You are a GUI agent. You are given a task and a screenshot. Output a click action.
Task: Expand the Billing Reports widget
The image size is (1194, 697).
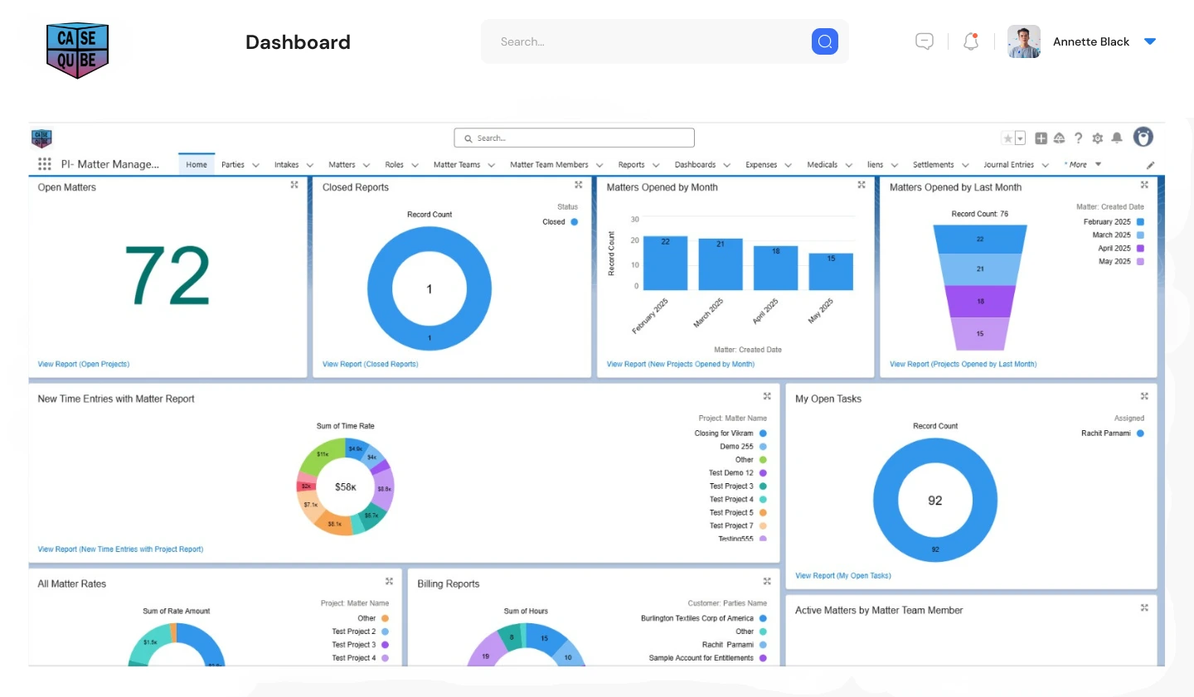pos(767,581)
